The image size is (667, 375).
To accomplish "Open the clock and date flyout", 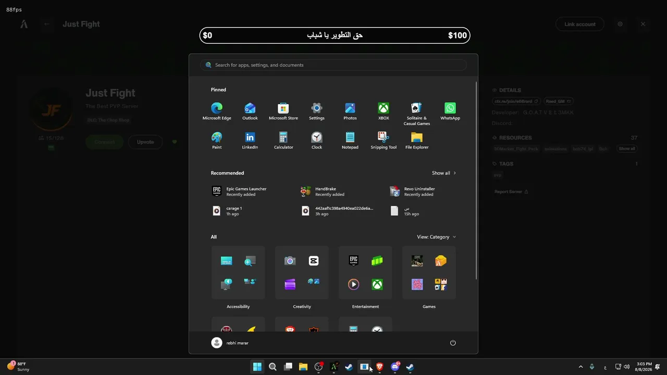I will [x=644, y=367].
